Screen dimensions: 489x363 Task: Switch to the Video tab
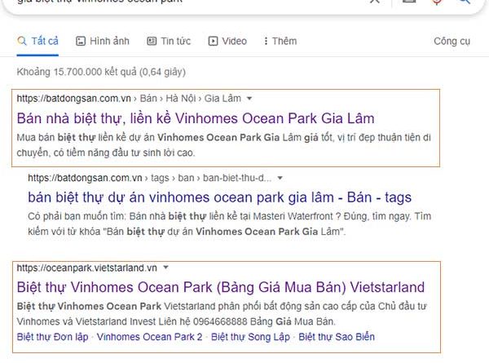tap(227, 41)
